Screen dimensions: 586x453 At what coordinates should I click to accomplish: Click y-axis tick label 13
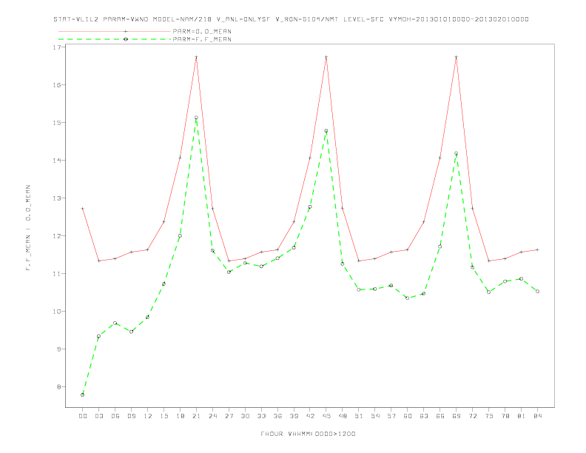point(57,198)
